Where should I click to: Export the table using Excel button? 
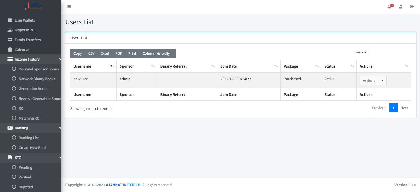[x=105, y=53]
